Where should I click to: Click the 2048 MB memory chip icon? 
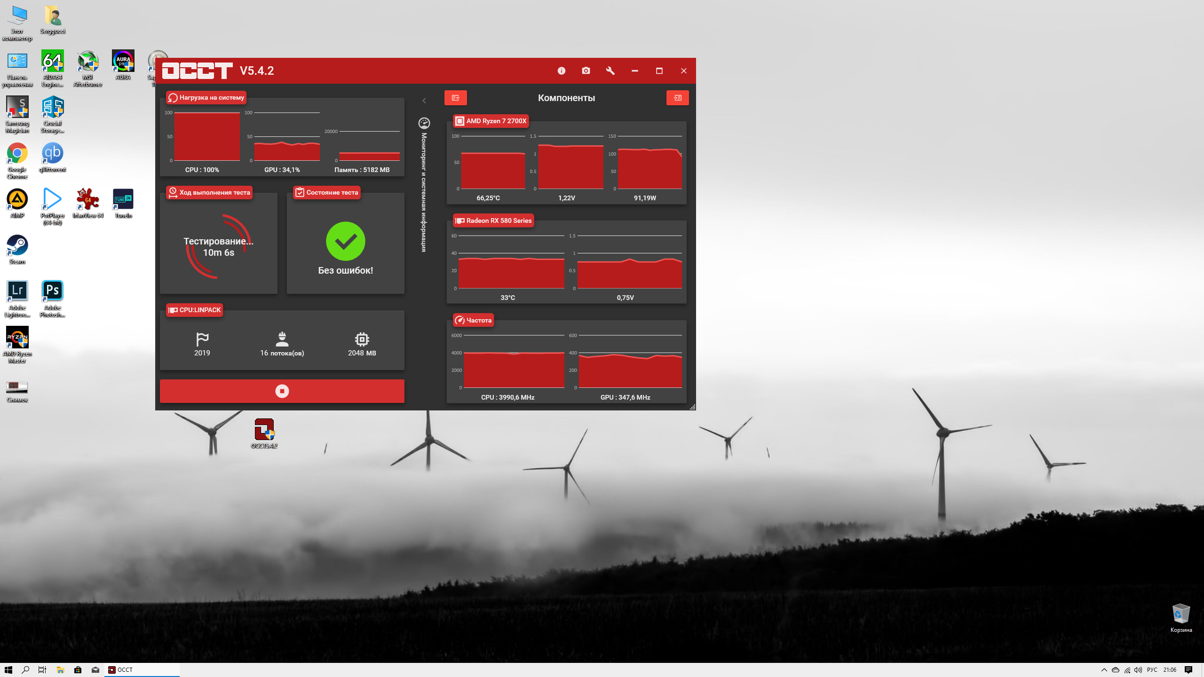pos(362,339)
